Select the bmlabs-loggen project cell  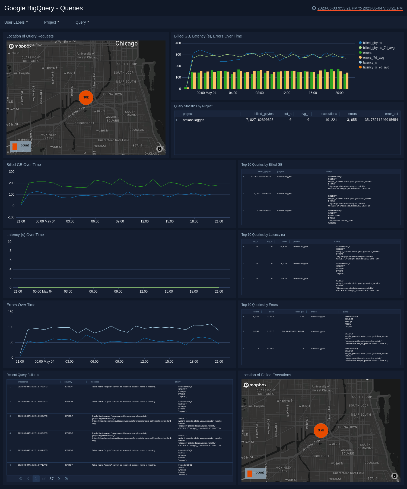click(x=193, y=120)
